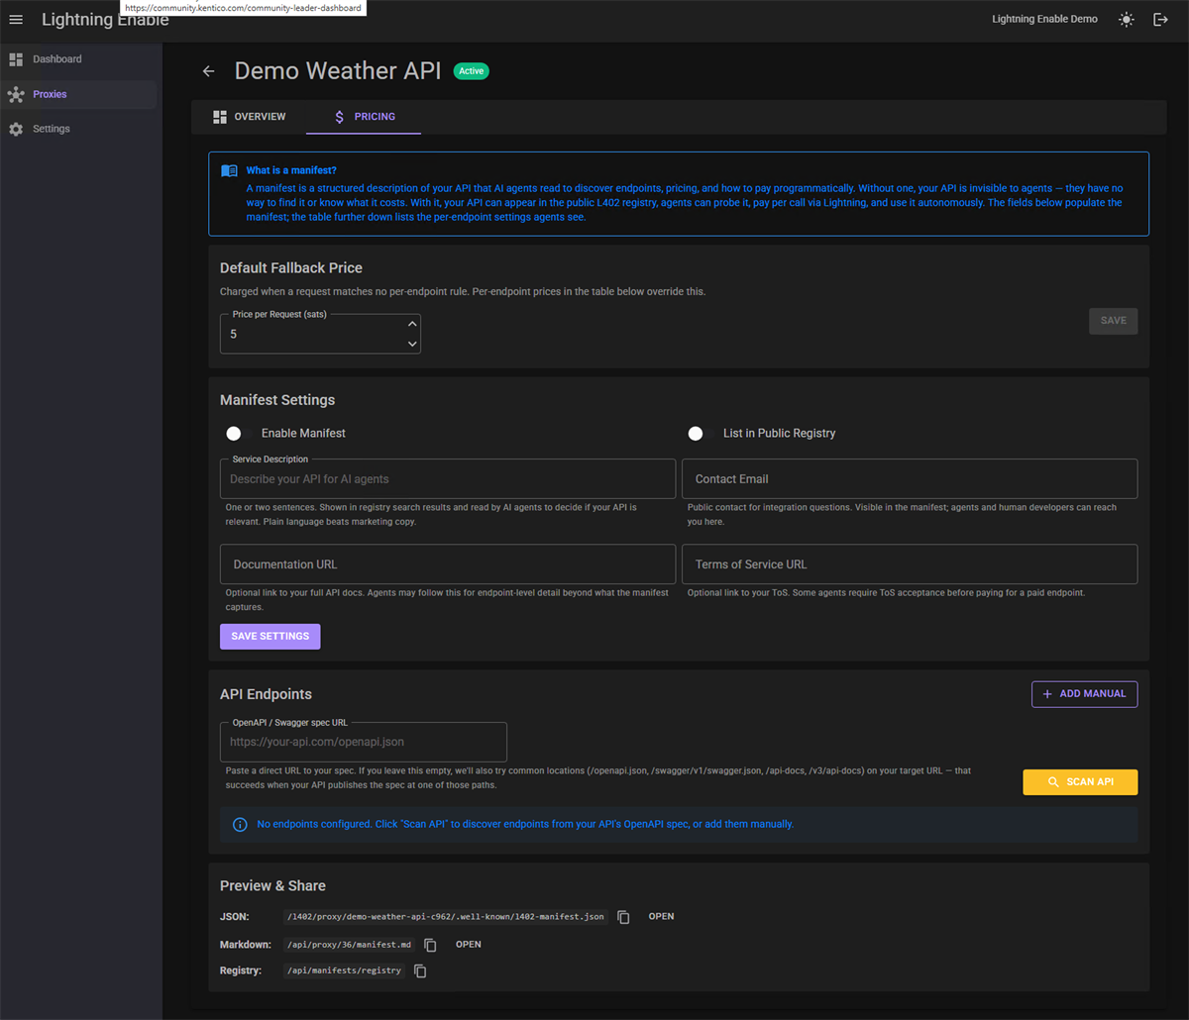This screenshot has height=1020, width=1189.
Task: Click the Manifest Settings heading
Action: click(x=277, y=401)
